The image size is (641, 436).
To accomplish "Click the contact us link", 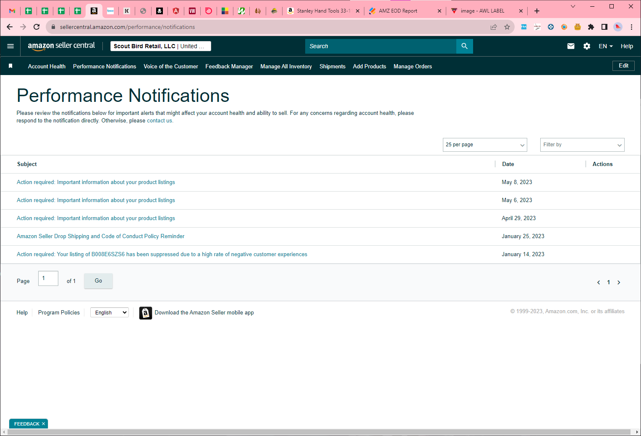I will [160, 121].
